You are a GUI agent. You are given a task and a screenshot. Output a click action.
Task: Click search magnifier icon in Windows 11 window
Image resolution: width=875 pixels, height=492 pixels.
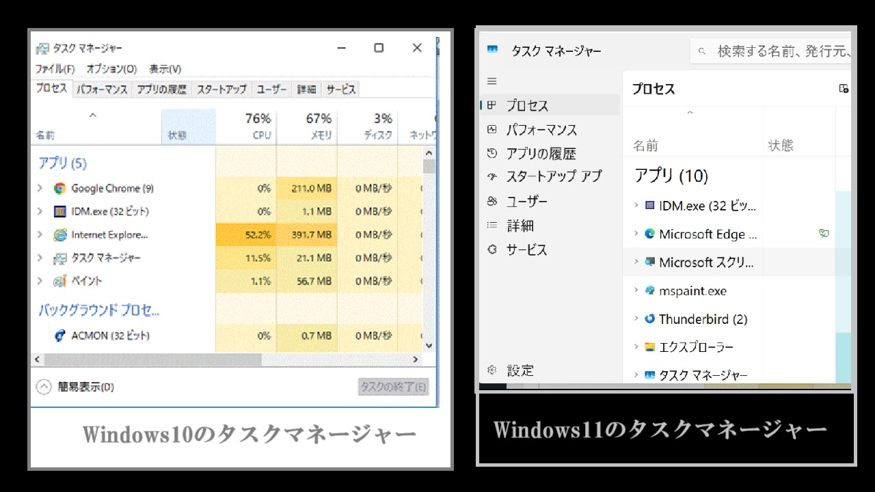[x=702, y=51]
